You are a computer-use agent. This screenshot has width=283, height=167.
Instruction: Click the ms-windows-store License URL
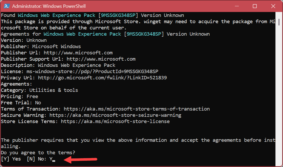tap(92, 72)
